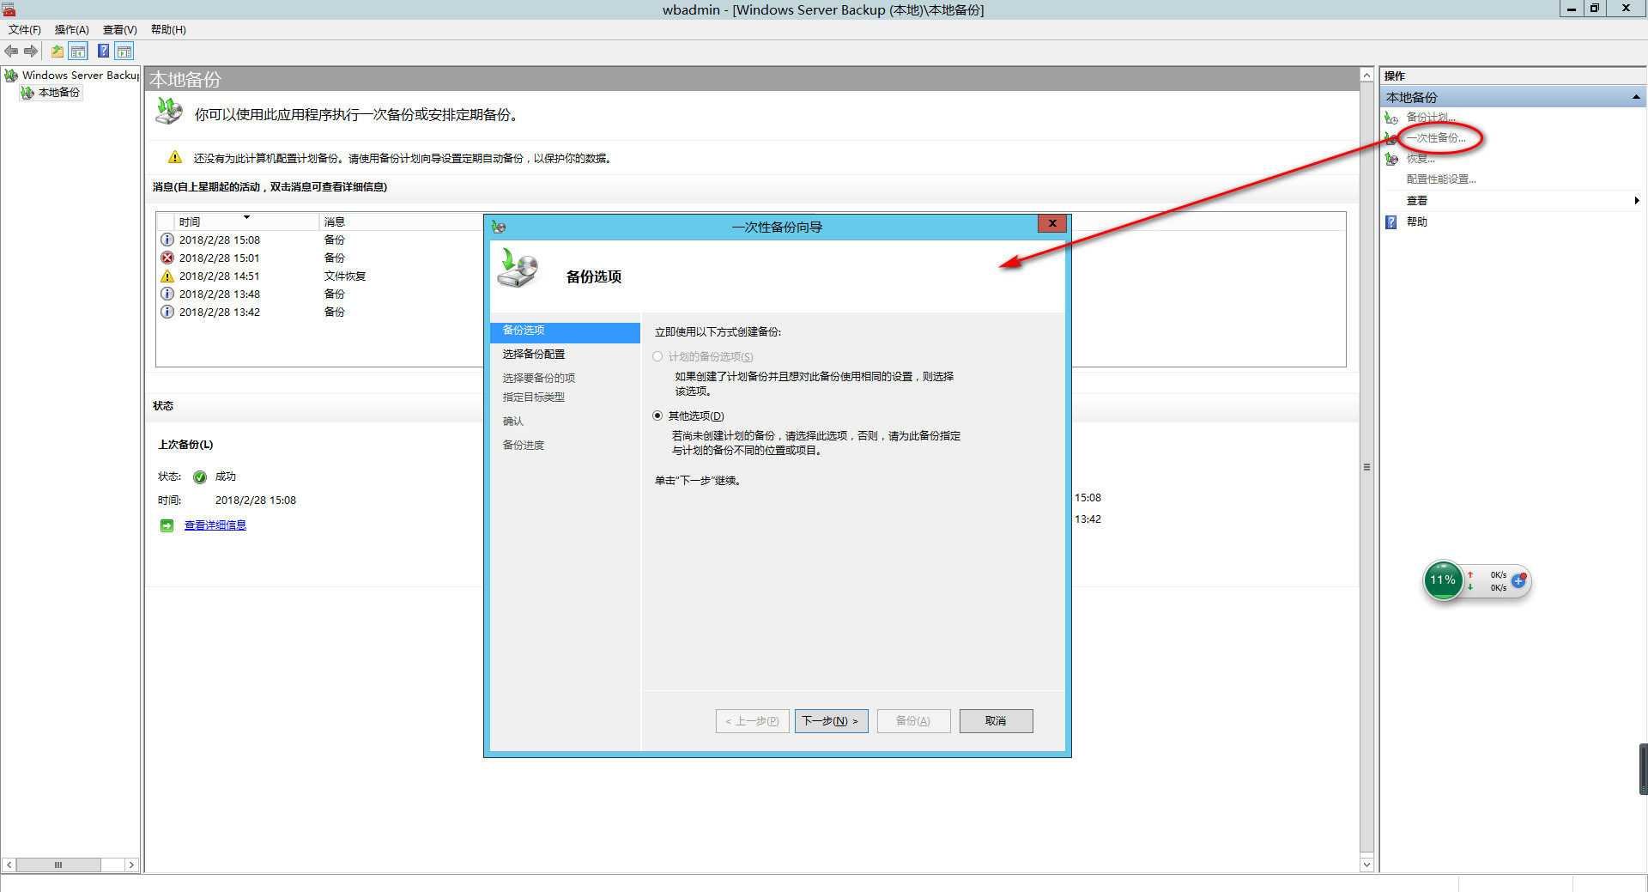Click the green 11% memory usage circle widget
Screen dimensions: 1648x892
(x=1443, y=580)
